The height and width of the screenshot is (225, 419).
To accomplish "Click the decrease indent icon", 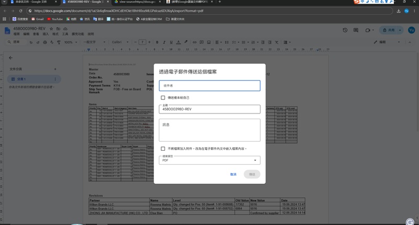I will [x=263, y=42].
